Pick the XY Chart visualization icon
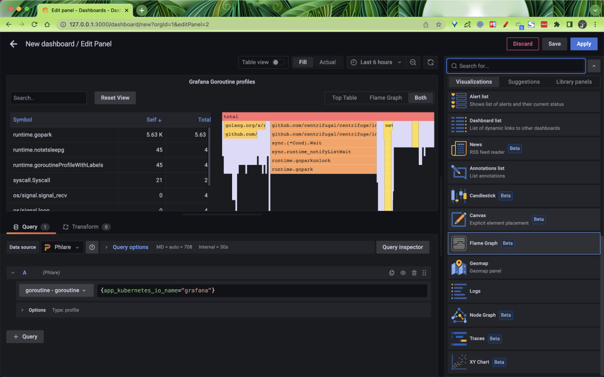 point(459,362)
